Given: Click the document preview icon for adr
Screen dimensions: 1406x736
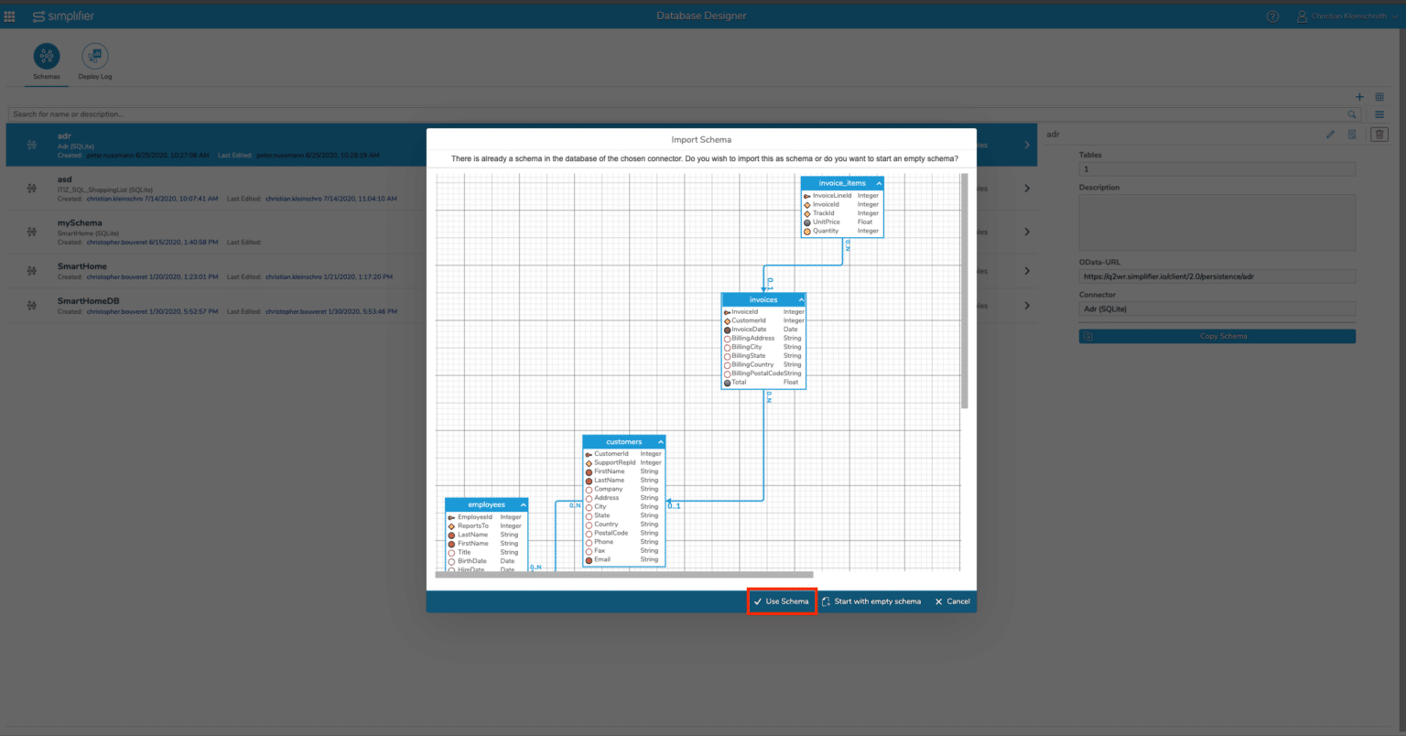Looking at the screenshot, I should (1352, 135).
